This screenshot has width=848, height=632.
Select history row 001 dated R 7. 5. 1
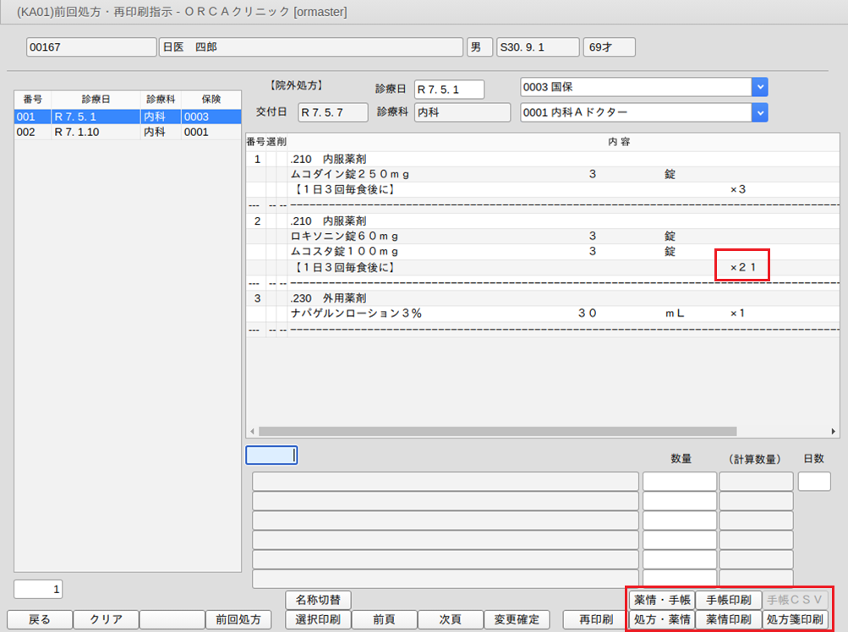click(127, 117)
